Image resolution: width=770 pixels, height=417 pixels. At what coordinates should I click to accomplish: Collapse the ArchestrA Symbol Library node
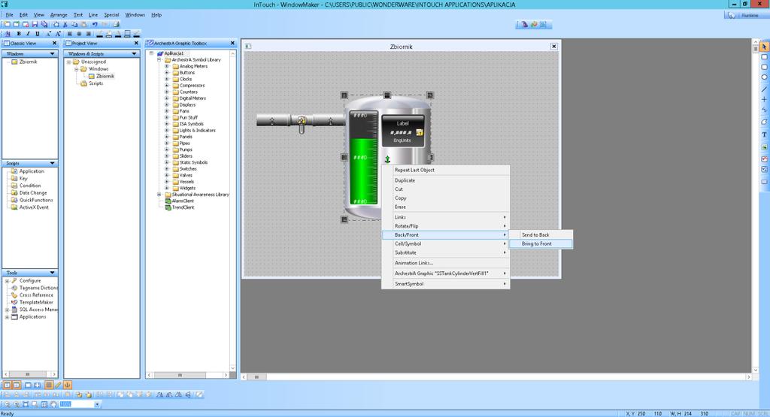159,60
